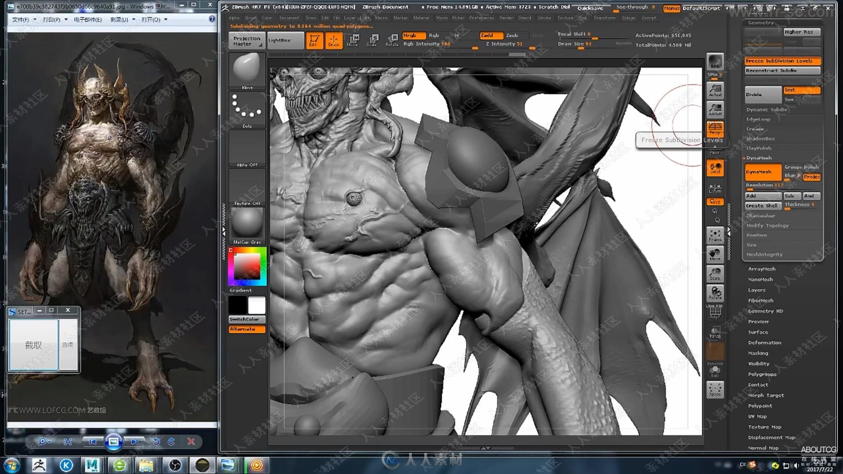Viewport: 843px width, 474px height.
Task: Pick a hue in the color picker
Action: (247, 266)
